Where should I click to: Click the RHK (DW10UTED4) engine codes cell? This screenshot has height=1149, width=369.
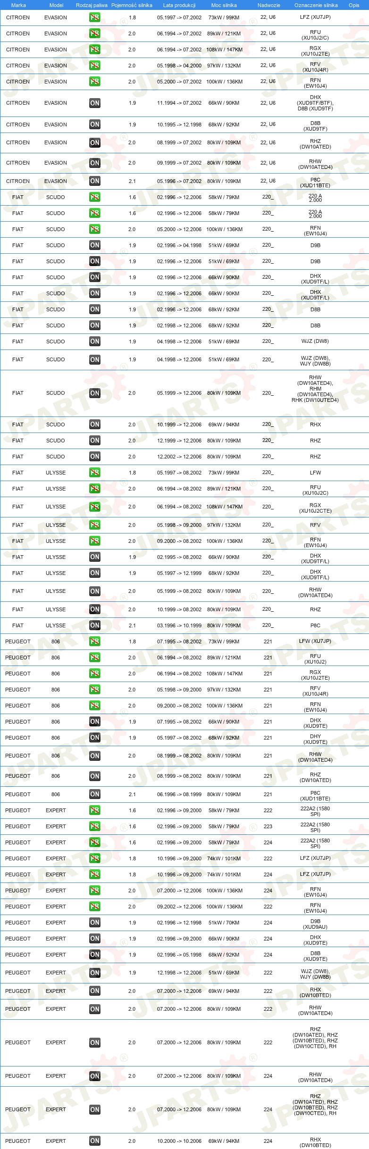315,389
